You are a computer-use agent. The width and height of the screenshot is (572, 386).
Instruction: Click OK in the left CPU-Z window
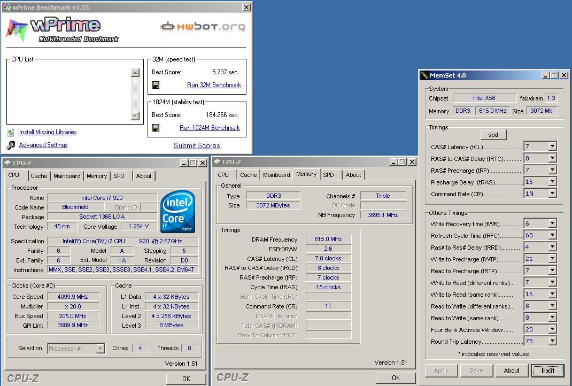click(186, 379)
